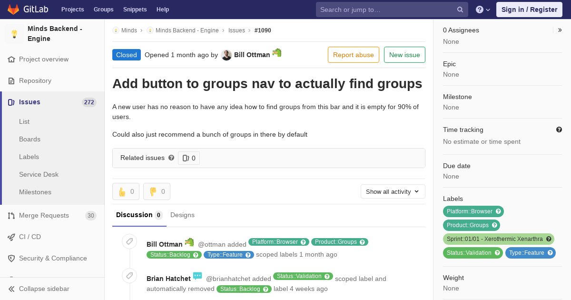This screenshot has height=300, width=571.
Task: Click the Related issues help icon
Action: pyautogui.click(x=171, y=158)
